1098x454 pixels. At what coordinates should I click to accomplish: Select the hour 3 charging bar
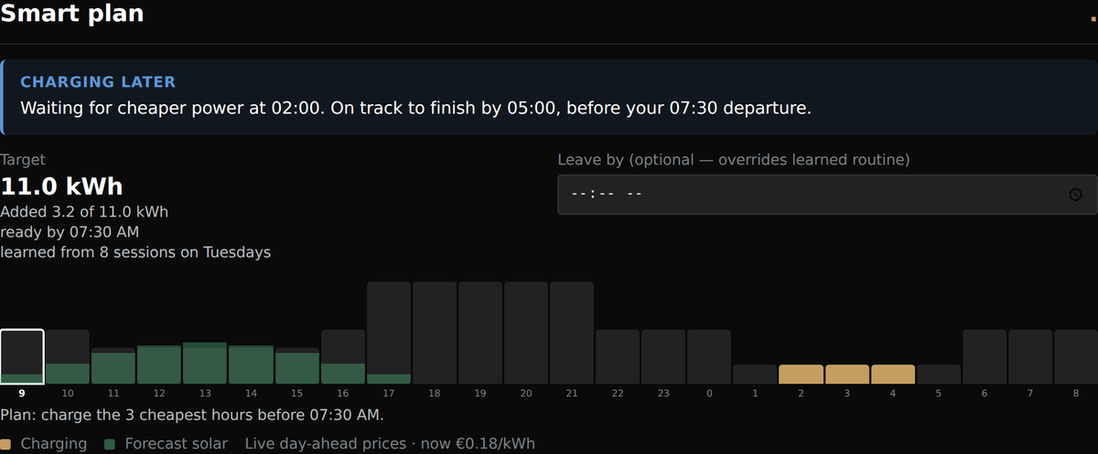click(846, 375)
